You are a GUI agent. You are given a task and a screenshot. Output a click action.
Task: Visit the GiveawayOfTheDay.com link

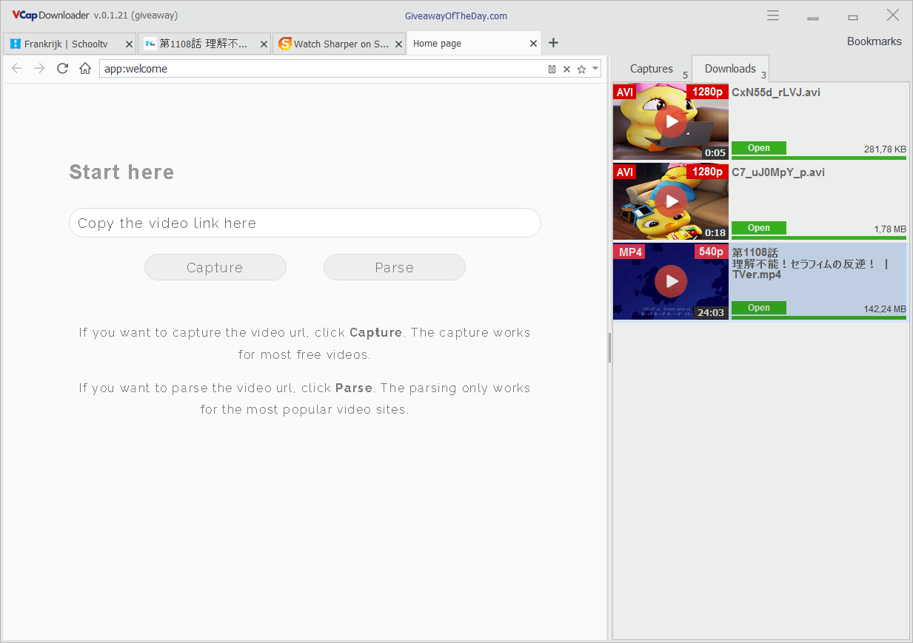click(x=456, y=16)
